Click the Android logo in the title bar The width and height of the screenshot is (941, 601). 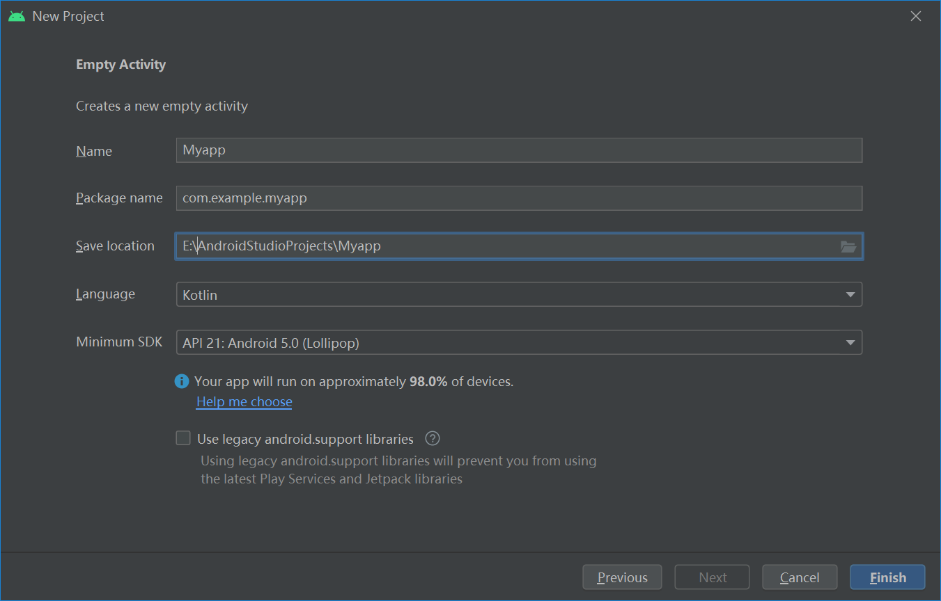(x=17, y=16)
